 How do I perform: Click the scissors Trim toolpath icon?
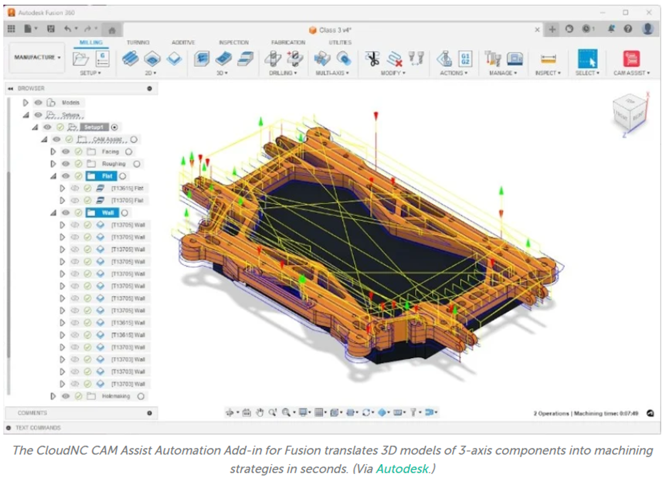(373, 58)
